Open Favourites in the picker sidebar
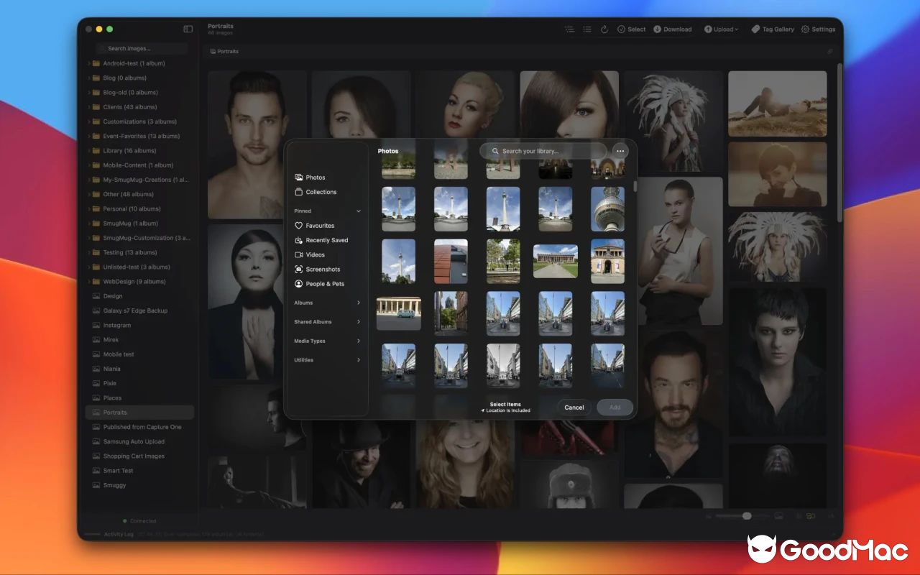The width and height of the screenshot is (920, 575). [x=318, y=225]
